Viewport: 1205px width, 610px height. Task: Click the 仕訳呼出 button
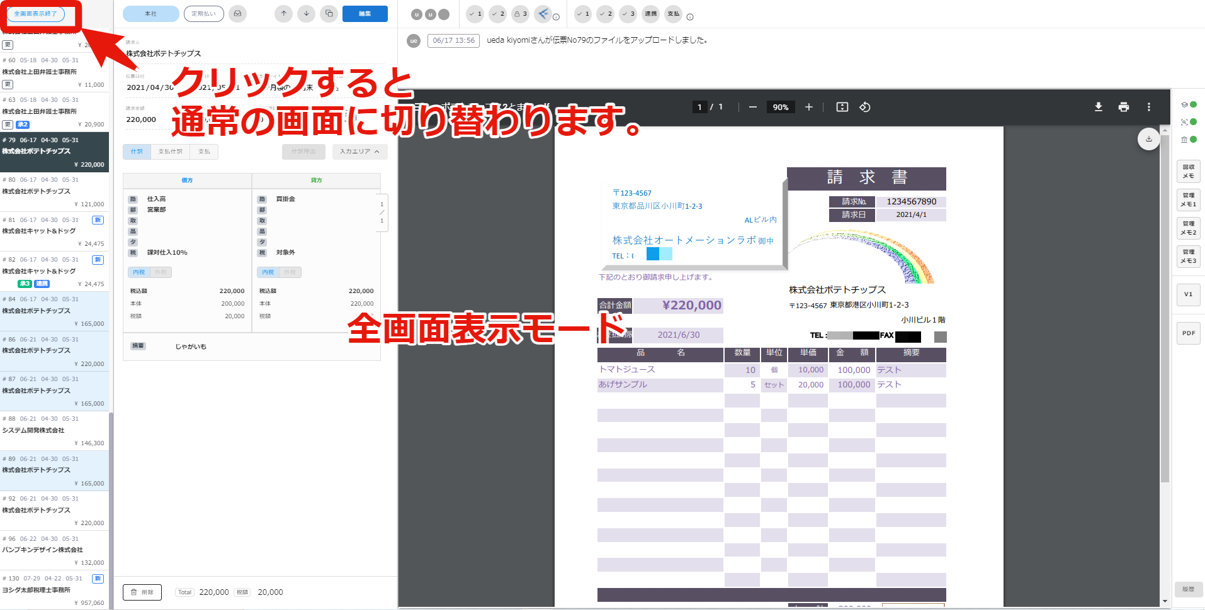[303, 152]
